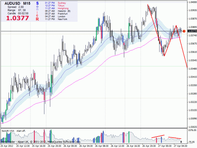Click the 1.03285 price axis label
The height and width of the screenshot is (148, 197).
point(193,94)
